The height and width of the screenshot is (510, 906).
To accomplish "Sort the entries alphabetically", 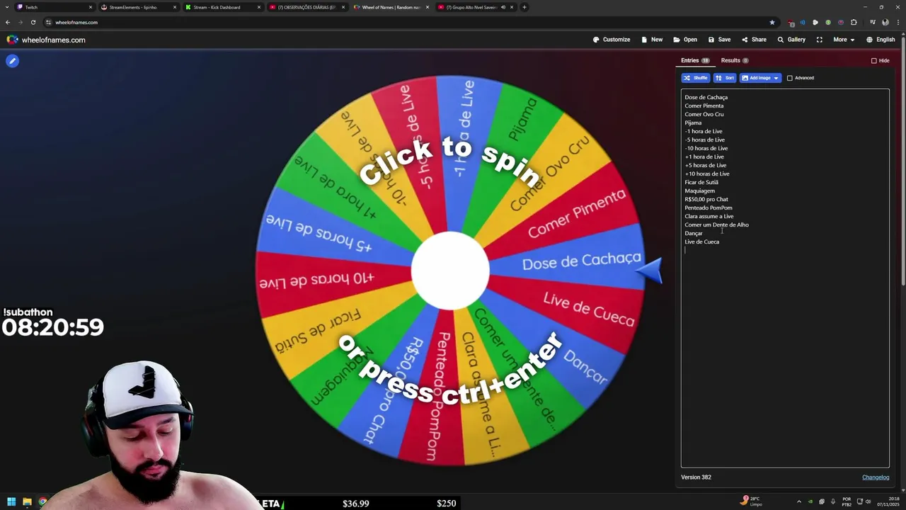I will click(724, 78).
